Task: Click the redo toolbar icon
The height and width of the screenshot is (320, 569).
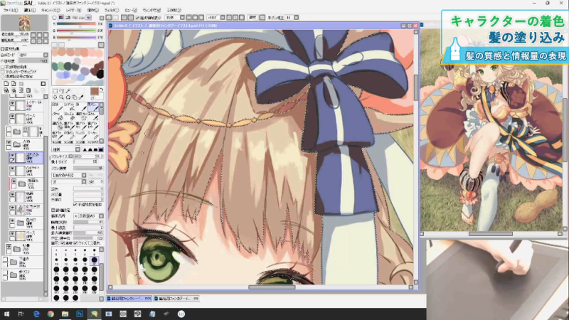Action: (x=115, y=17)
